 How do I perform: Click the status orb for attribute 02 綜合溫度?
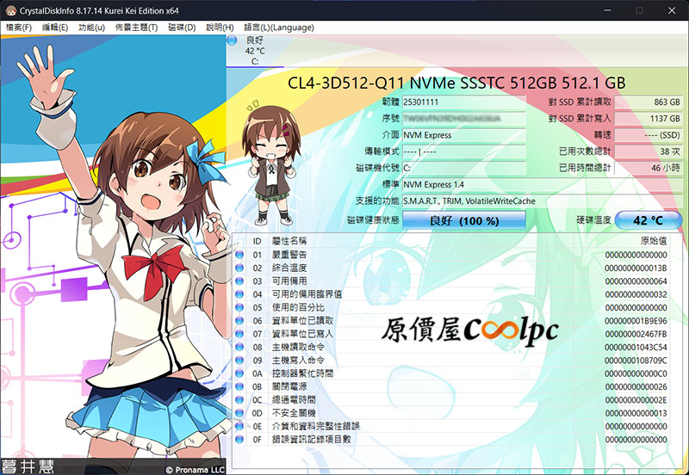tap(239, 268)
